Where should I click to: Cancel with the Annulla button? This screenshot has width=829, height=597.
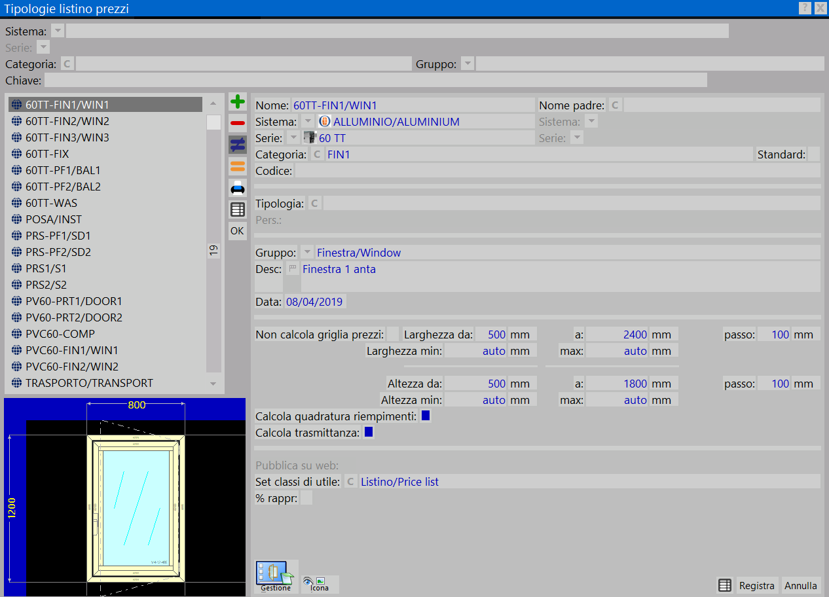pos(800,586)
